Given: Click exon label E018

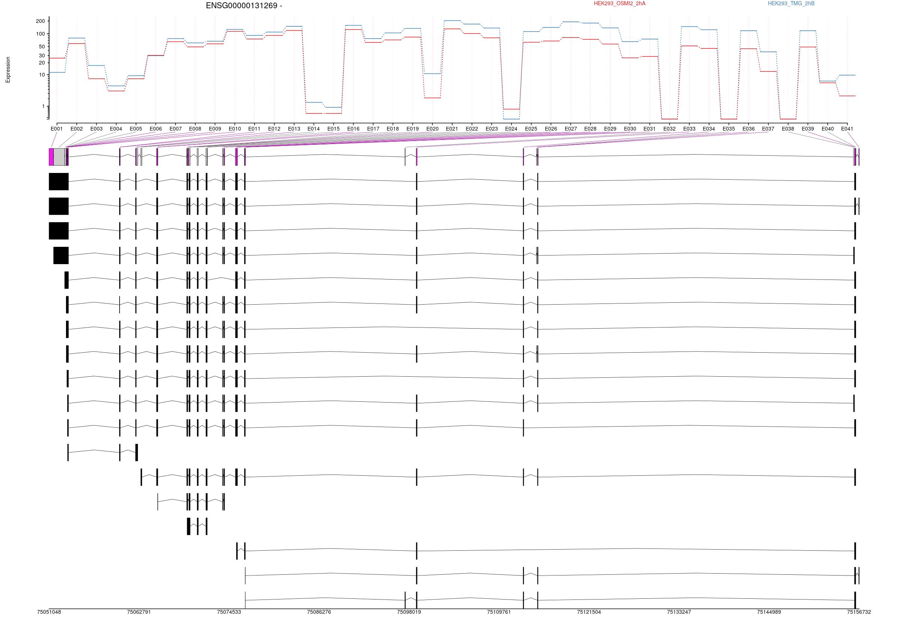Looking at the screenshot, I should click(393, 129).
